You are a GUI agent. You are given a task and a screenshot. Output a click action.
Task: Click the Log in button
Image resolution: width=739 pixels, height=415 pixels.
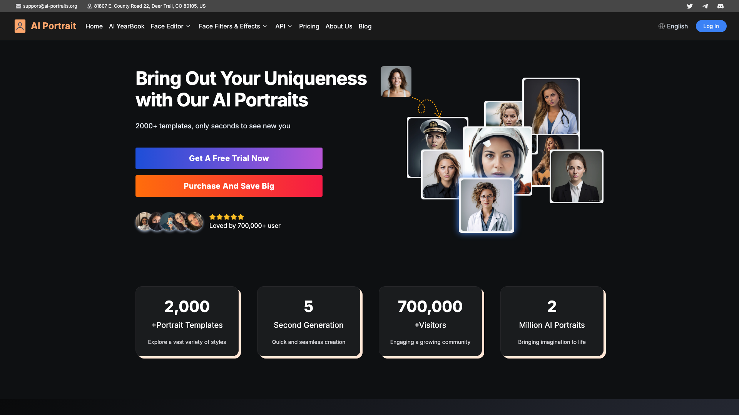[711, 26]
